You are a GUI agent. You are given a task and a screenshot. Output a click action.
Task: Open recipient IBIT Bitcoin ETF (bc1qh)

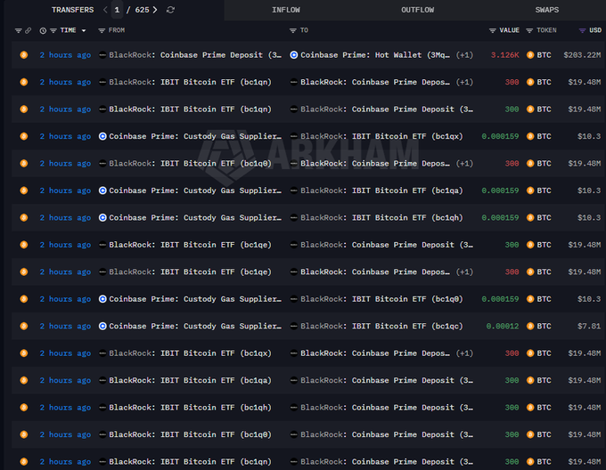[x=381, y=217]
